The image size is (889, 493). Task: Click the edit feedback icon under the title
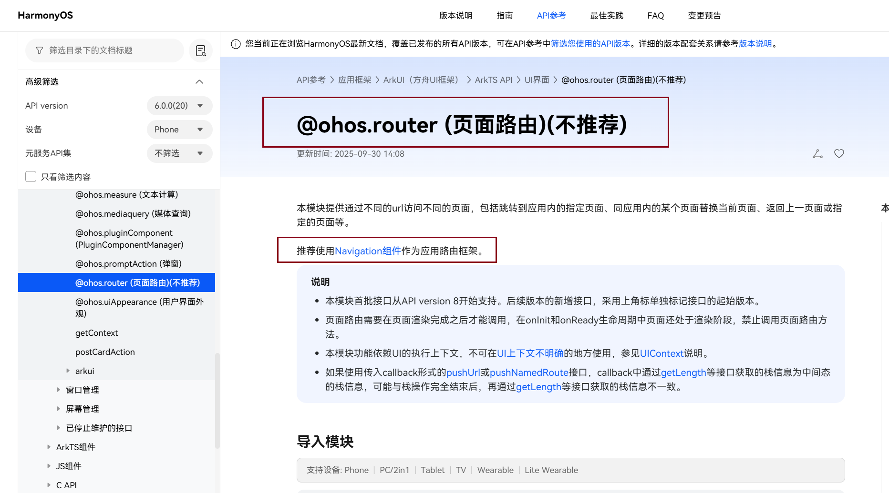coord(817,153)
